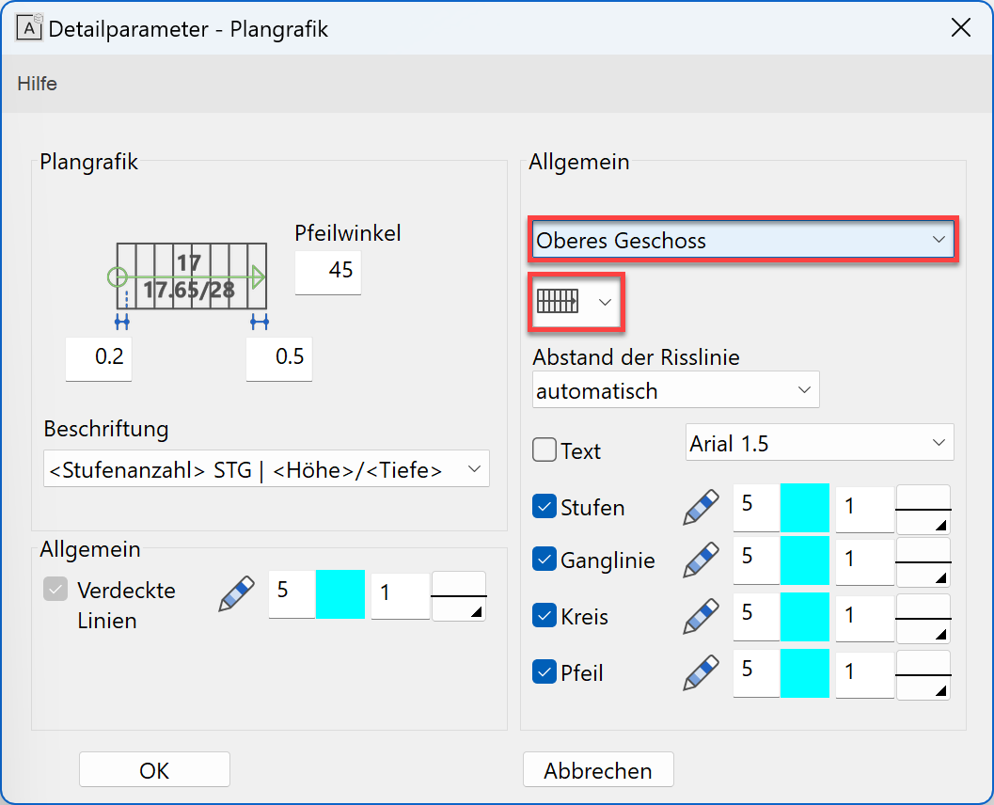Image resolution: width=994 pixels, height=805 pixels.
Task: Click the pencil icon for Ganglinie
Action: (702, 560)
